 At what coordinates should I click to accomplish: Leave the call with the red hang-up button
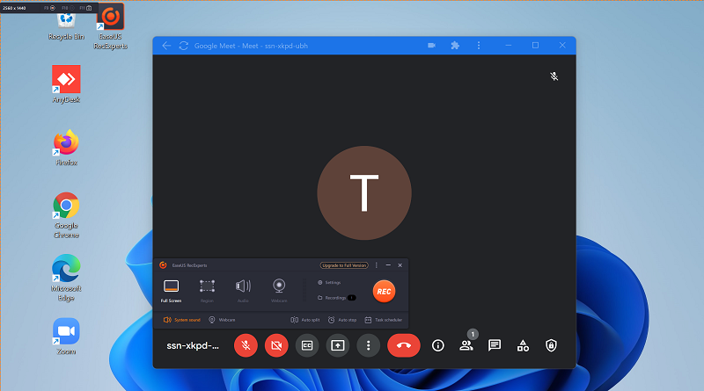(x=404, y=345)
